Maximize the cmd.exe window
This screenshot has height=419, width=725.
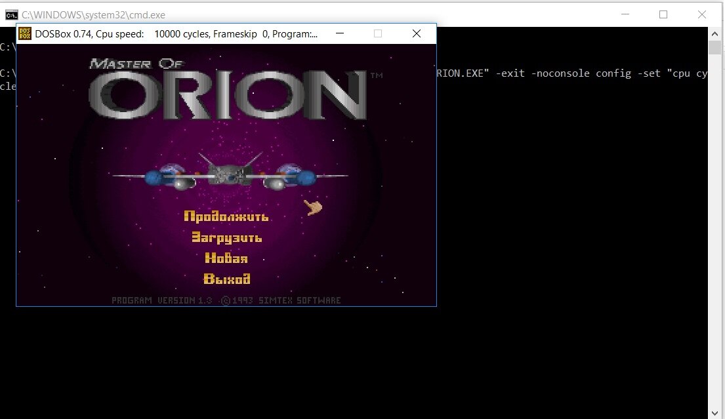click(x=663, y=14)
